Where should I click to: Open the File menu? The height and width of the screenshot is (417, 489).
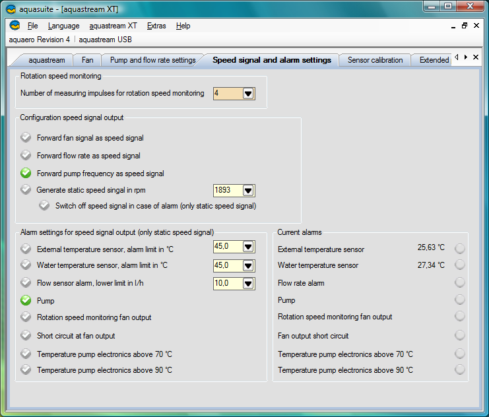(x=32, y=26)
